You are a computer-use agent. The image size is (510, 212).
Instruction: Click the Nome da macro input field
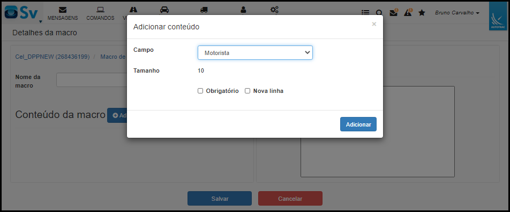(92, 80)
